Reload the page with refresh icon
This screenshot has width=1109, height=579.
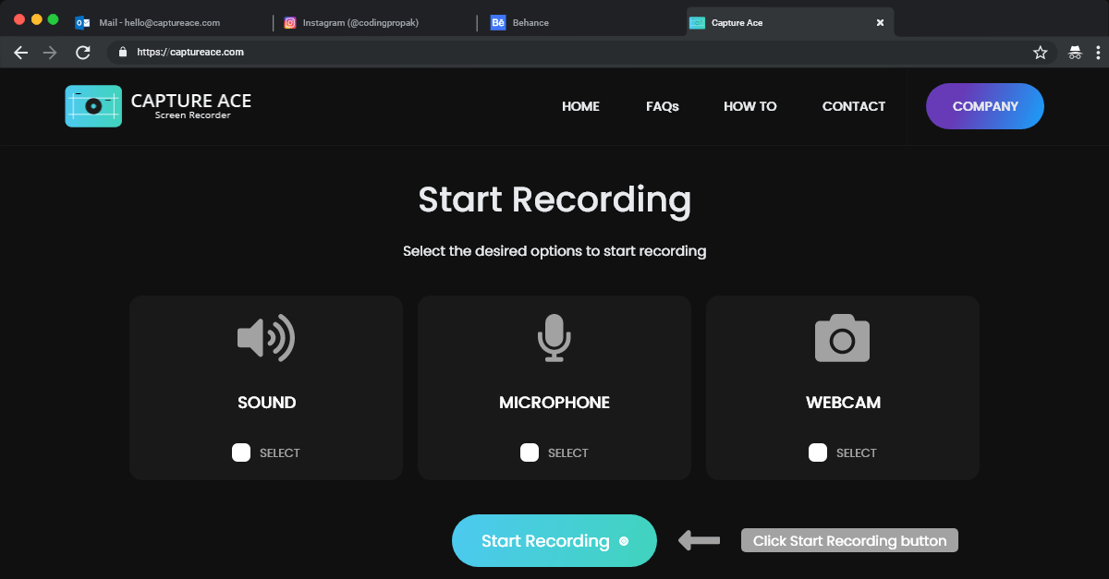(x=83, y=53)
